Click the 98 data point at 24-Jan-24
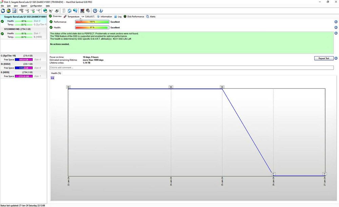Image resolution: width=339 pixels, height=207 pixels. (171, 87)
